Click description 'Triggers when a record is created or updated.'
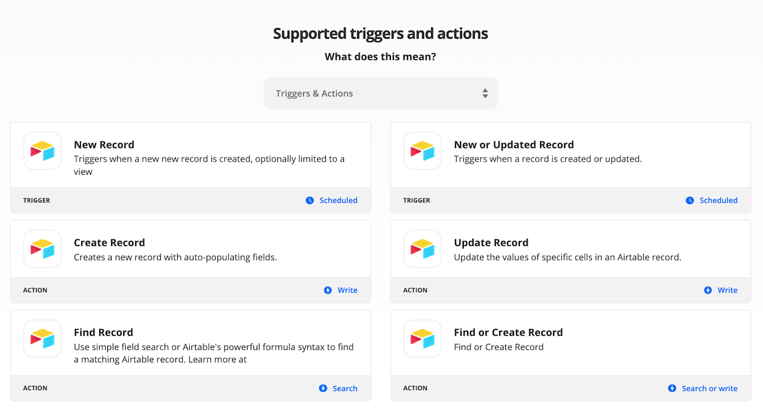Image resolution: width=763 pixels, height=419 pixels. point(548,159)
